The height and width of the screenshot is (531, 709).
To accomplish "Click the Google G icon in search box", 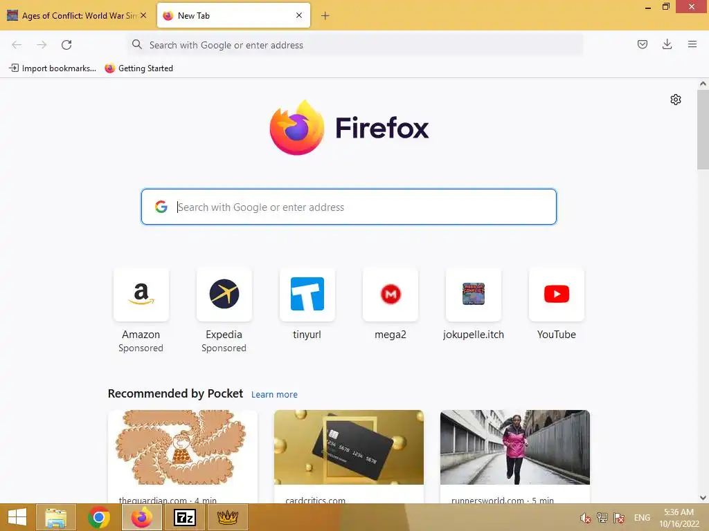I will point(161,207).
